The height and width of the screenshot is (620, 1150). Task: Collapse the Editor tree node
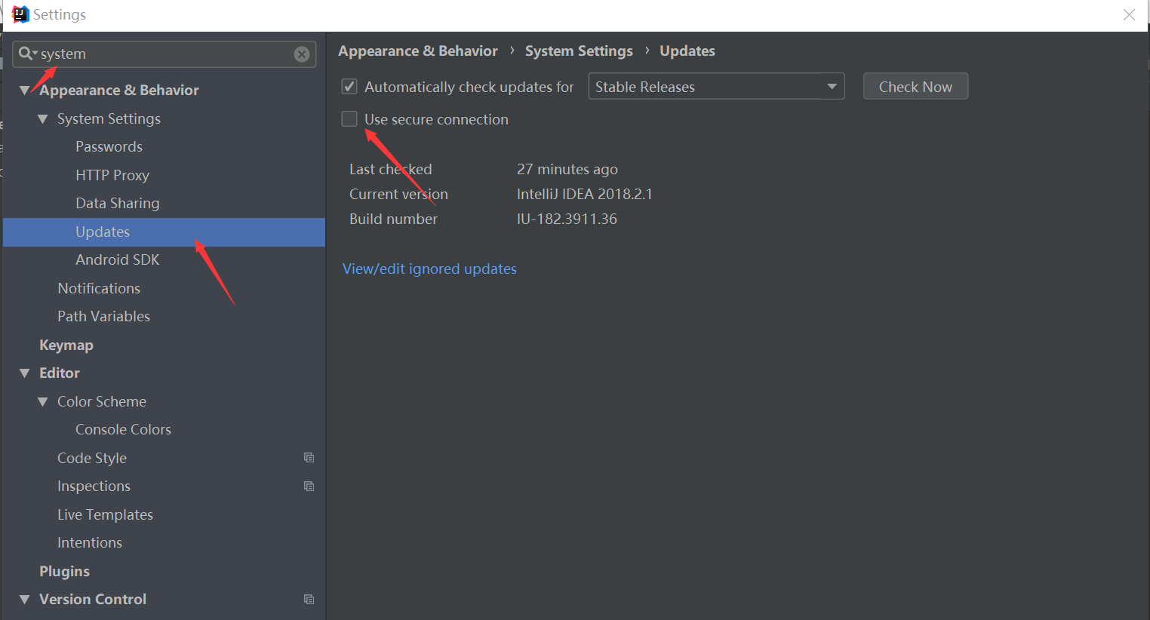tap(25, 373)
